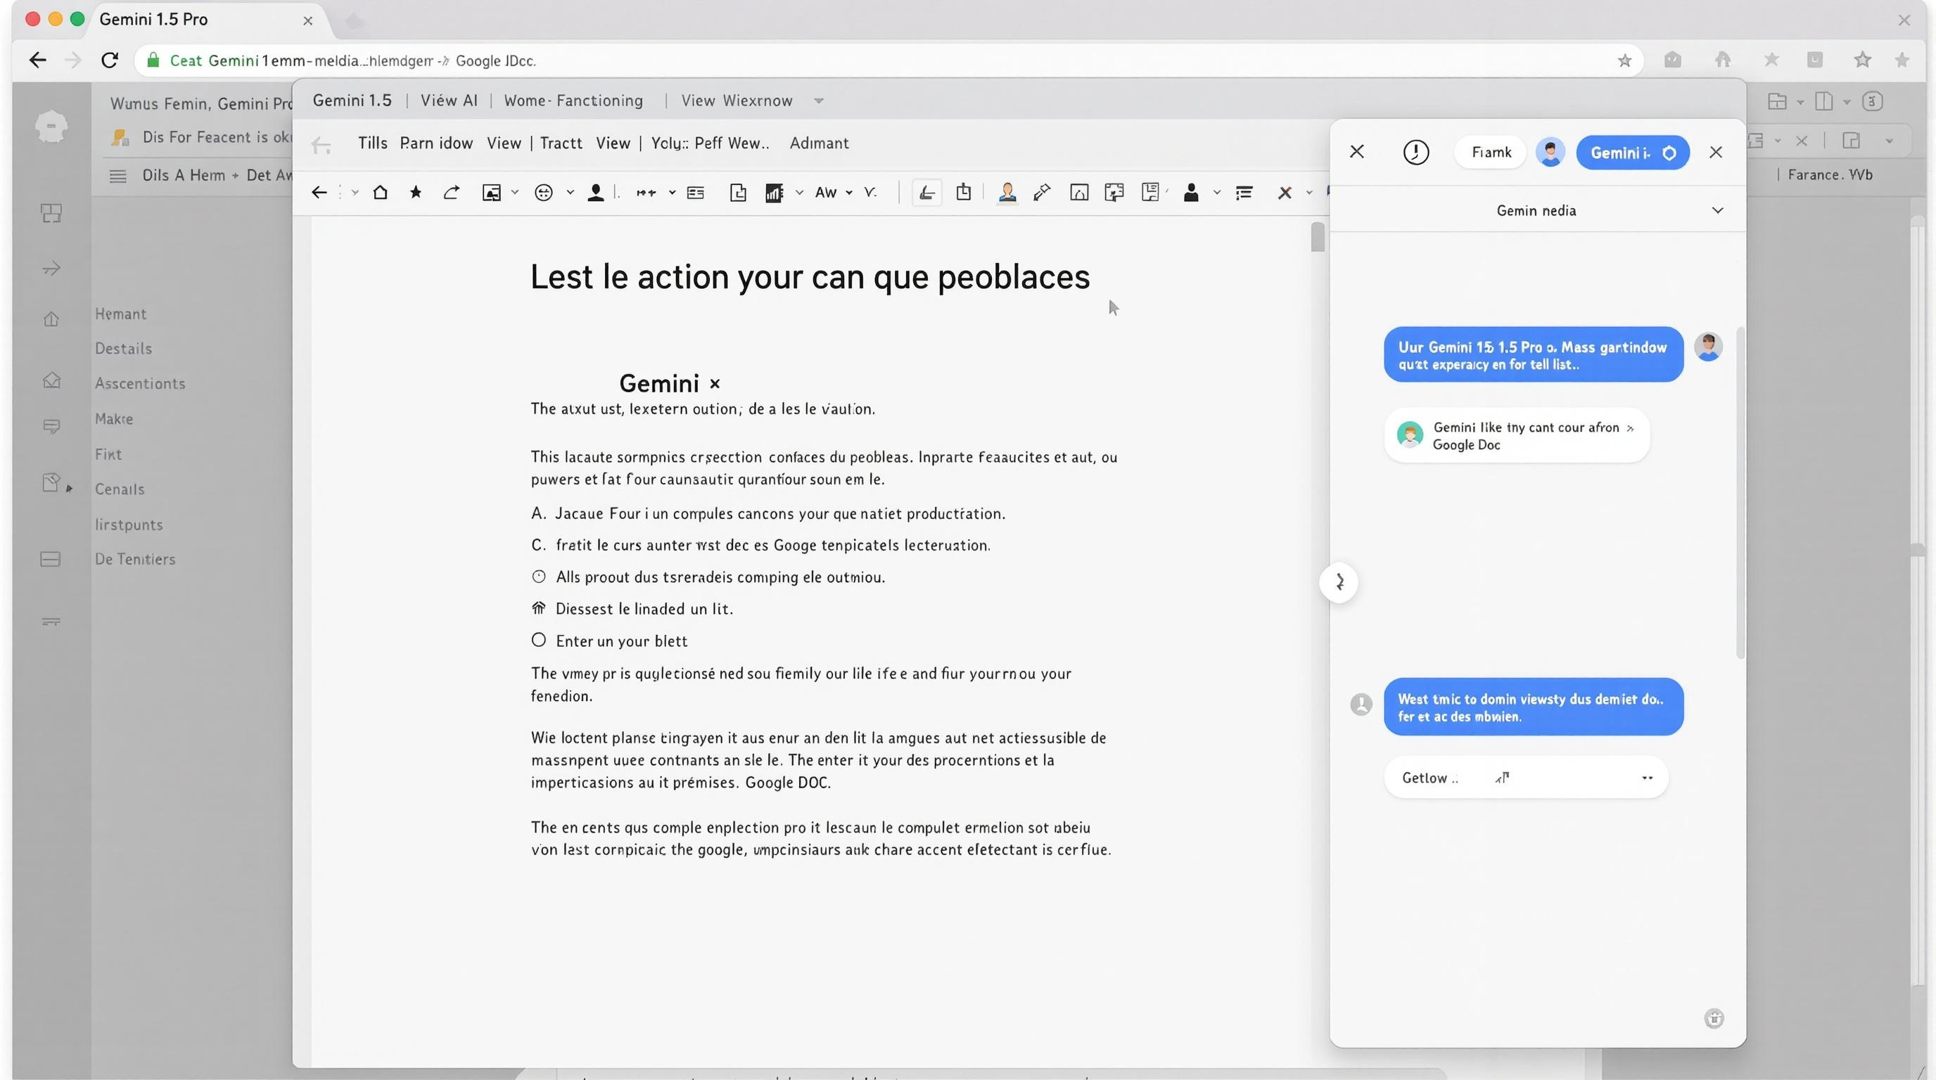Toggle the Gemini blue pill switch
This screenshot has height=1080, width=1936.
(1632, 153)
